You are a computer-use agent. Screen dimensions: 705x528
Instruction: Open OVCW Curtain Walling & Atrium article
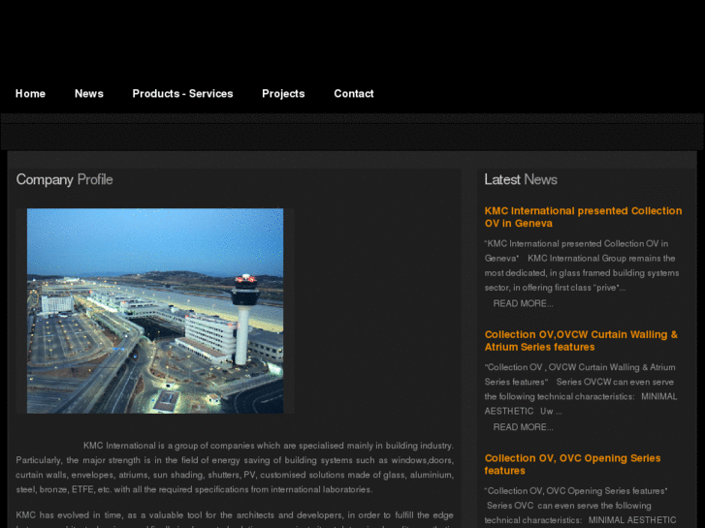click(x=581, y=341)
